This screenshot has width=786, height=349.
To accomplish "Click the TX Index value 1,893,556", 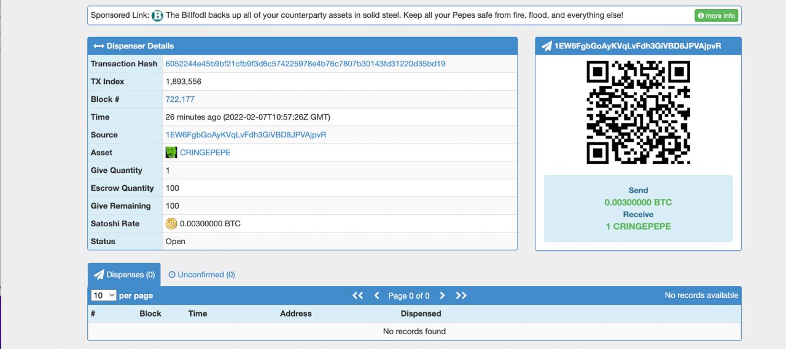I will [184, 82].
